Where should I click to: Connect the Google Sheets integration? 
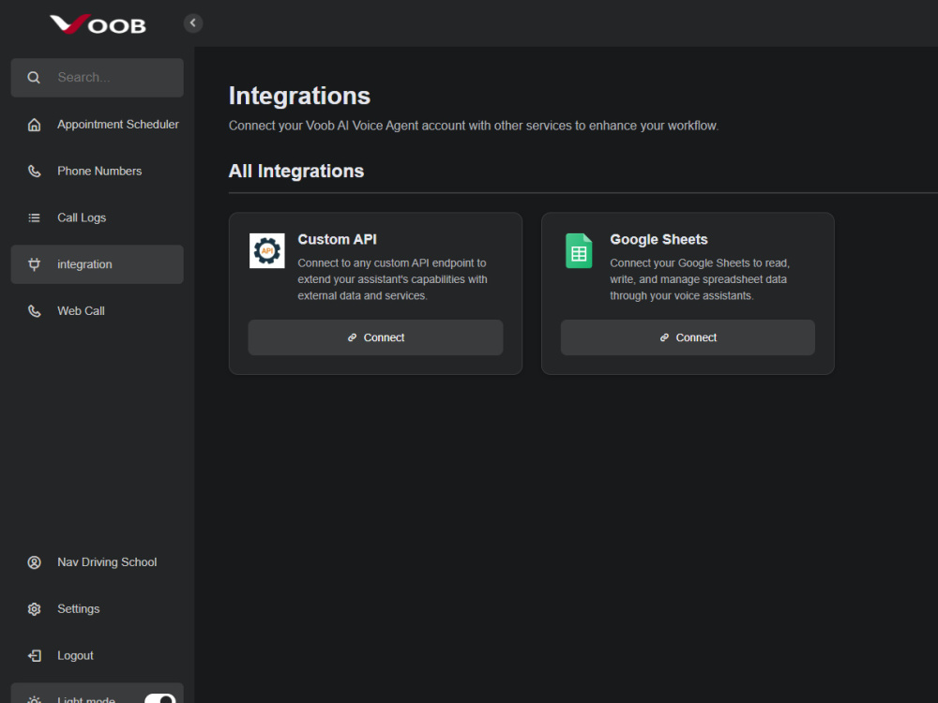[688, 337]
